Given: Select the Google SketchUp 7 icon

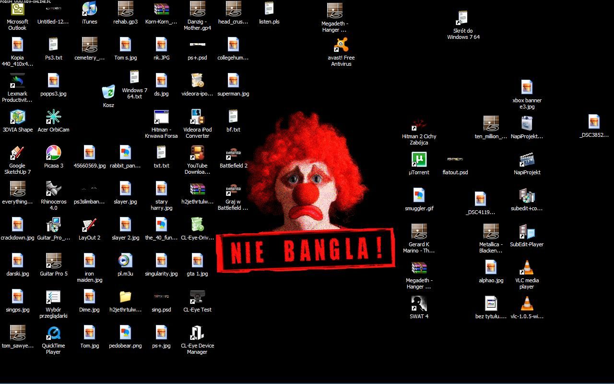Looking at the screenshot, I should [x=17, y=153].
